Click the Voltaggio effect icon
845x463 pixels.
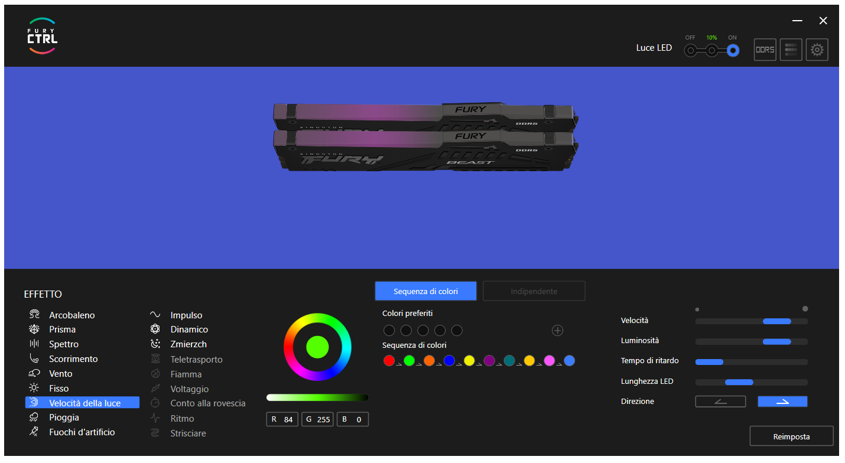coord(155,389)
